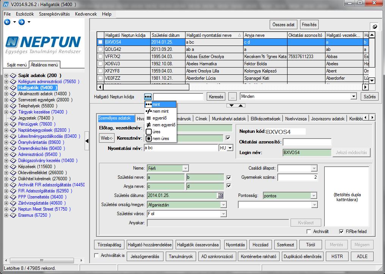Click the pin icon beside Frissítés
This screenshot has height=274, width=385.
click(375, 27)
